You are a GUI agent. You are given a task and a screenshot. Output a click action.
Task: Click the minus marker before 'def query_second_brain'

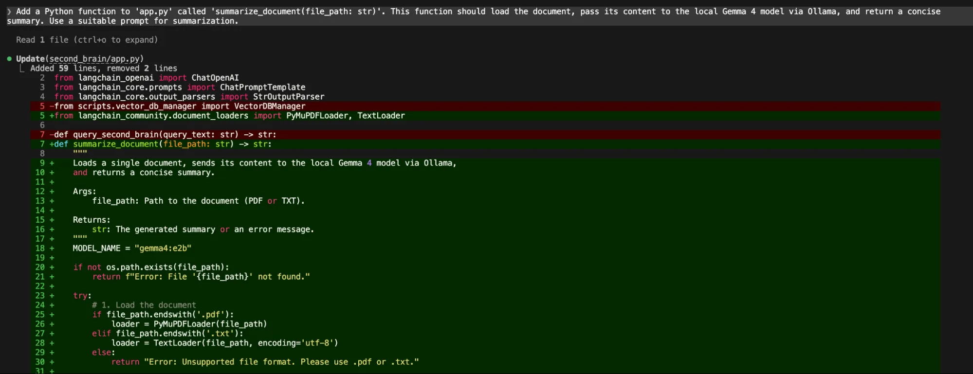52,135
